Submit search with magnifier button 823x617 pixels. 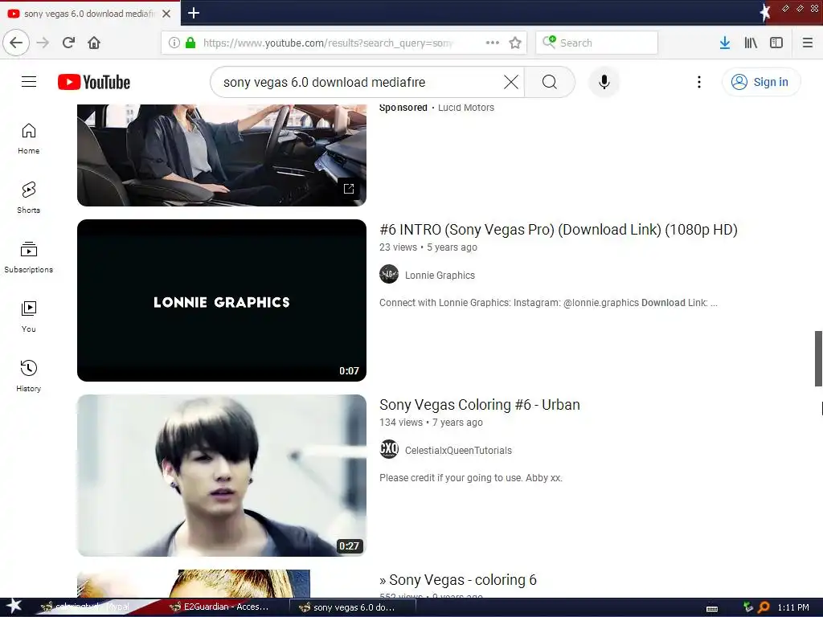click(x=550, y=82)
